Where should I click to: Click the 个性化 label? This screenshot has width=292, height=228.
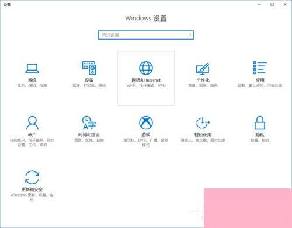(x=203, y=80)
